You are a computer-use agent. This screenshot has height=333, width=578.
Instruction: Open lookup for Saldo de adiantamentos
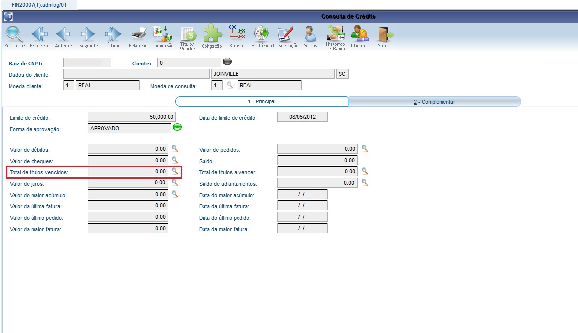pos(365,183)
